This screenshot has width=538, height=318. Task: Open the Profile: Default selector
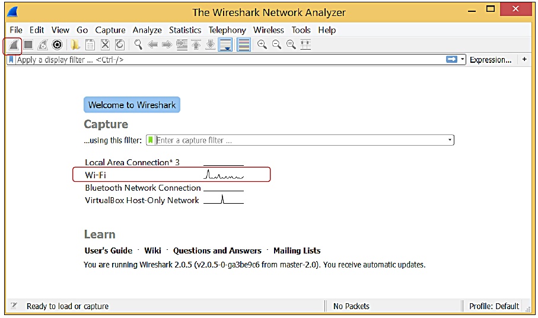pos(494,306)
